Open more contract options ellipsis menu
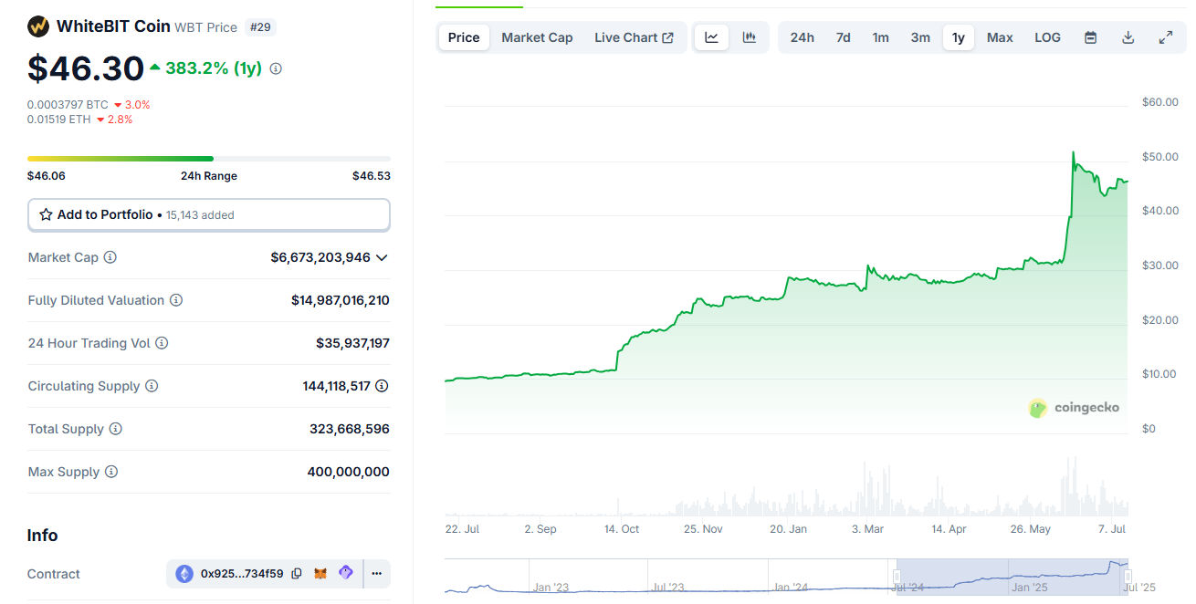This screenshot has width=1196, height=604. coord(376,574)
